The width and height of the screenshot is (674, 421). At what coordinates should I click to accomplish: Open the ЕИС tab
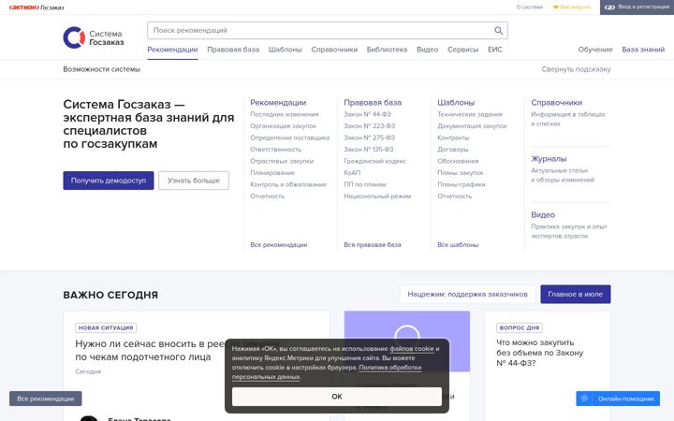[495, 50]
